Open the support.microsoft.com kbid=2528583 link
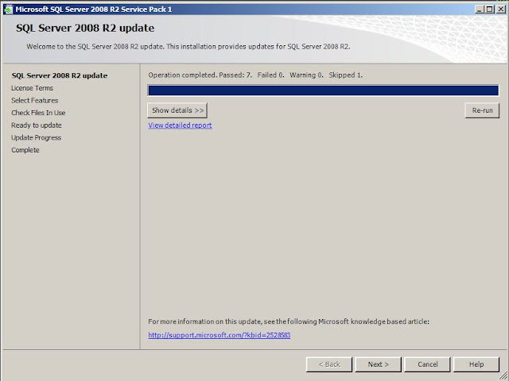Screen dimensions: 509x381 [220, 335]
